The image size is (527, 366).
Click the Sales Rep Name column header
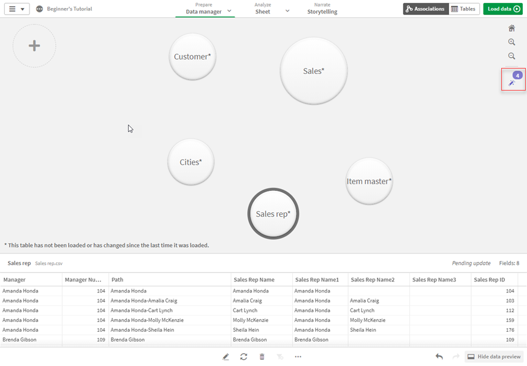point(262,279)
